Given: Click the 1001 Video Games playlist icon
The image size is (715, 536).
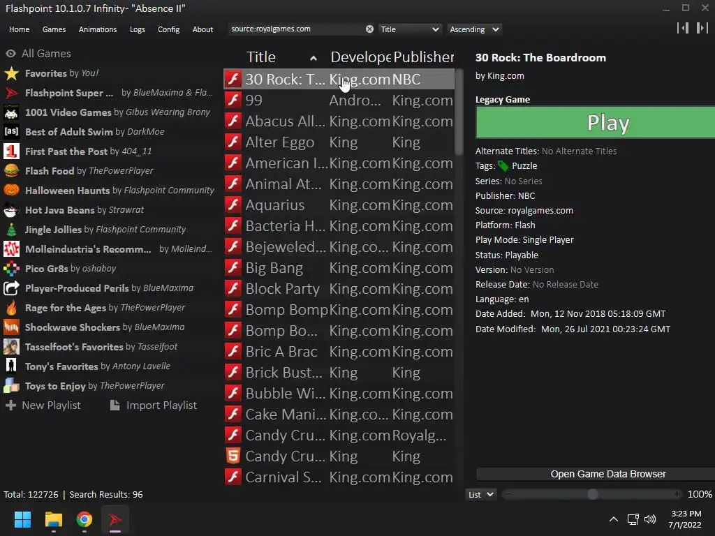Looking at the screenshot, I should coord(11,112).
